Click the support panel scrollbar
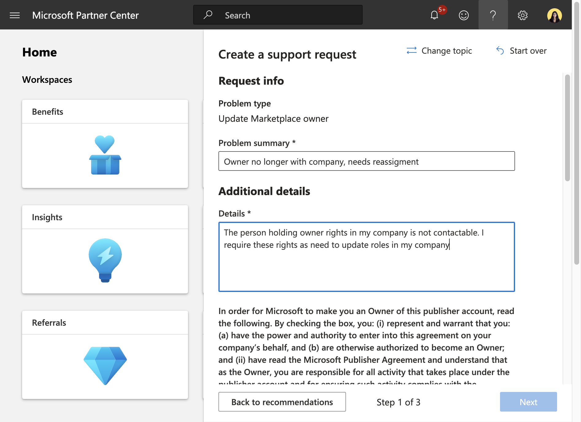Image resolution: width=581 pixels, height=422 pixels. pyautogui.click(x=568, y=128)
